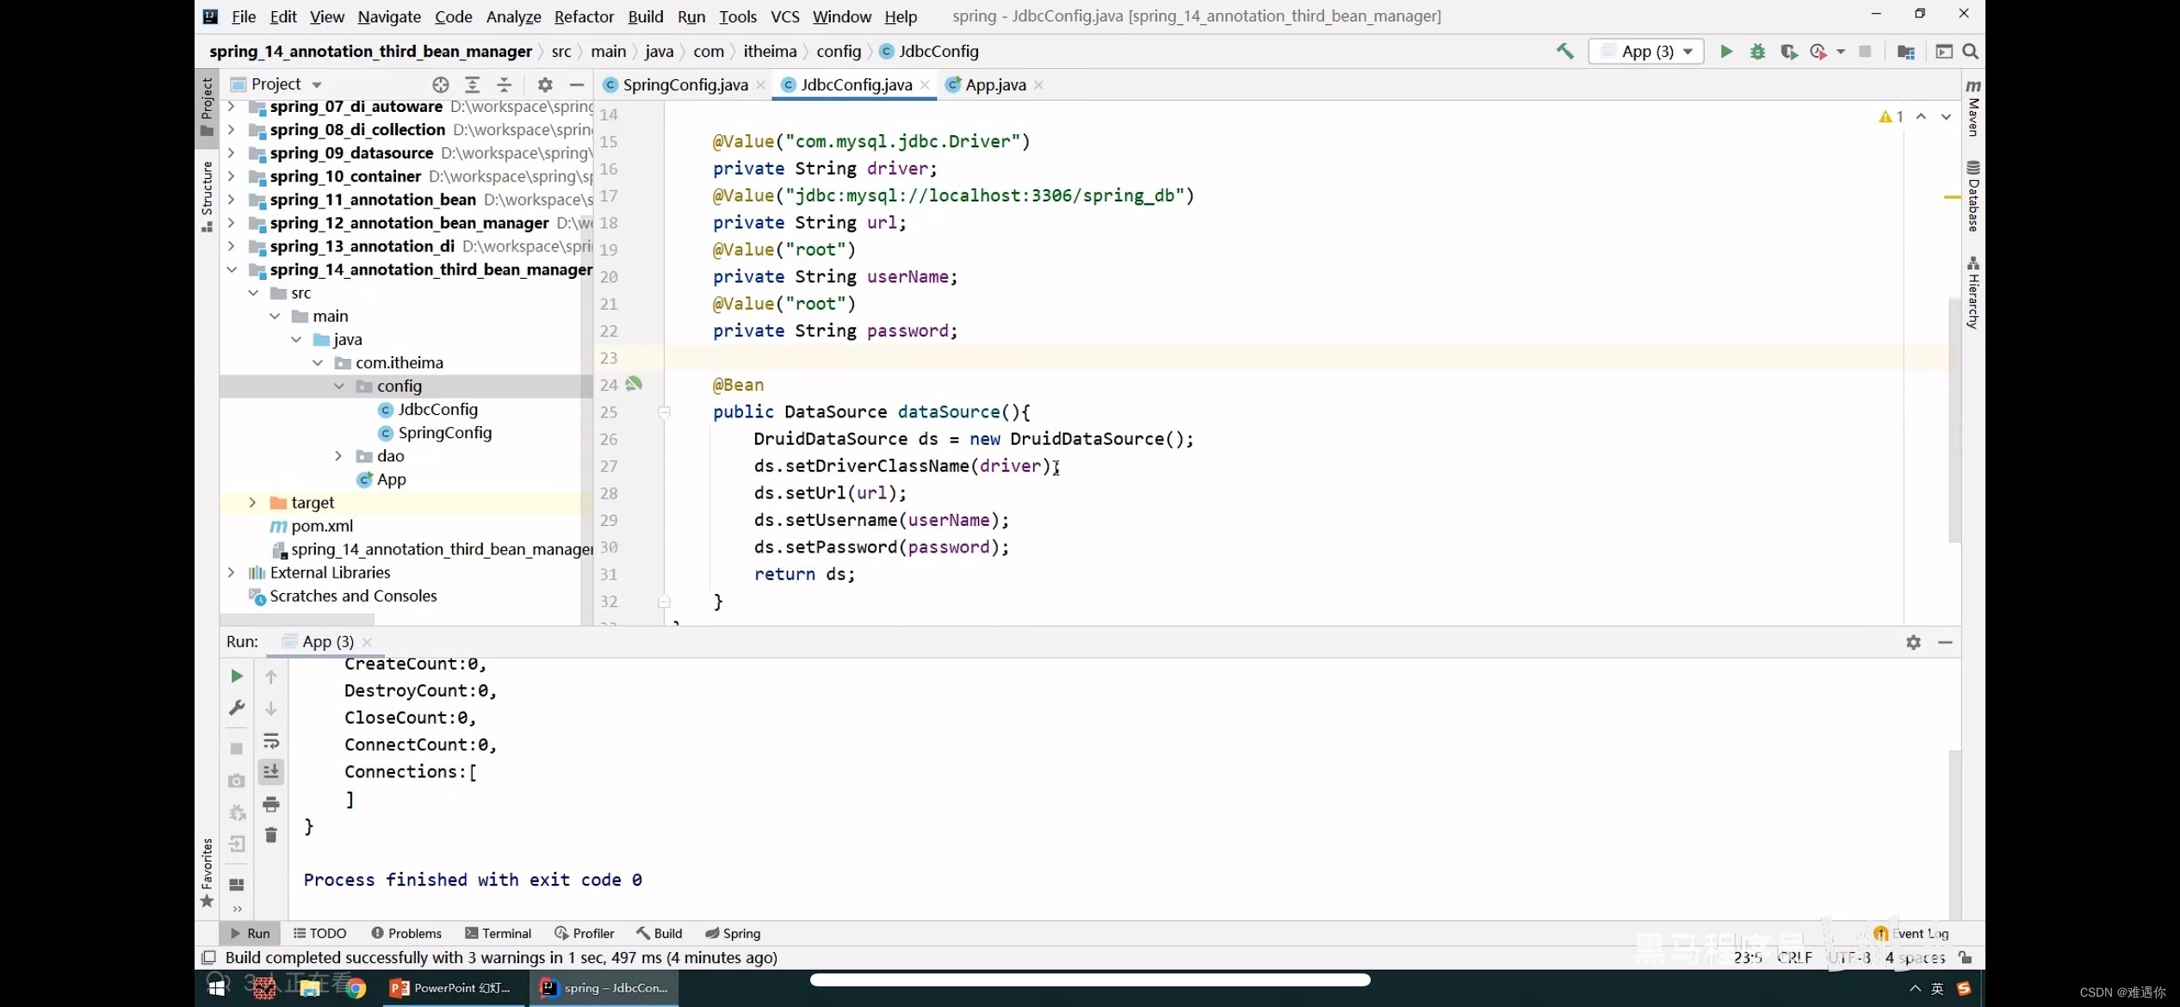The image size is (2180, 1007).
Task: Close the JdbcConfig.java tab
Action: pos(926,84)
